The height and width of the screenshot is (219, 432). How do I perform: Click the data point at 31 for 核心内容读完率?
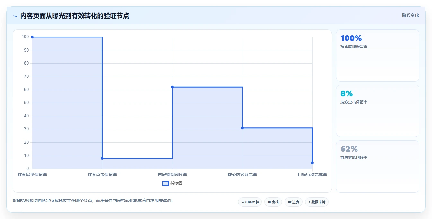pyautogui.click(x=242, y=128)
